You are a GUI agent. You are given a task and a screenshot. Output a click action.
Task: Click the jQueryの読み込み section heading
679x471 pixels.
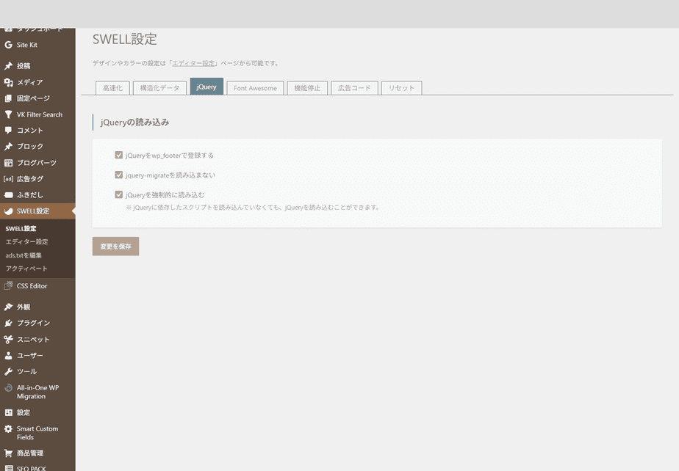coord(134,123)
